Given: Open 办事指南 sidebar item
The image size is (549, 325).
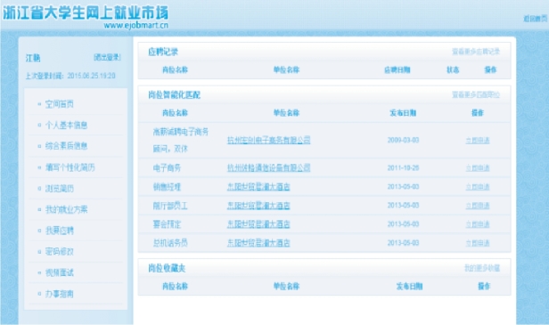Looking at the screenshot, I should coord(59,294).
